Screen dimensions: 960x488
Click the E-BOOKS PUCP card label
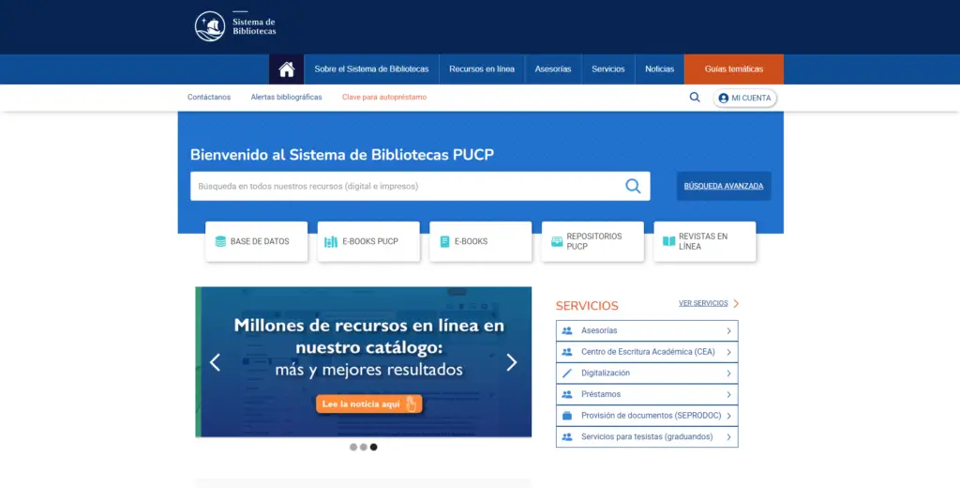pyautogui.click(x=369, y=241)
